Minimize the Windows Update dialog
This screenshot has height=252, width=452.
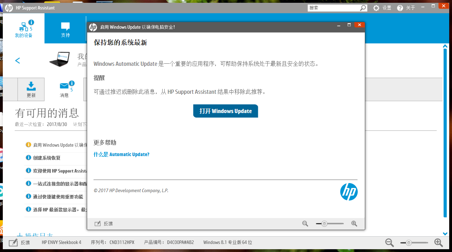(339, 25)
